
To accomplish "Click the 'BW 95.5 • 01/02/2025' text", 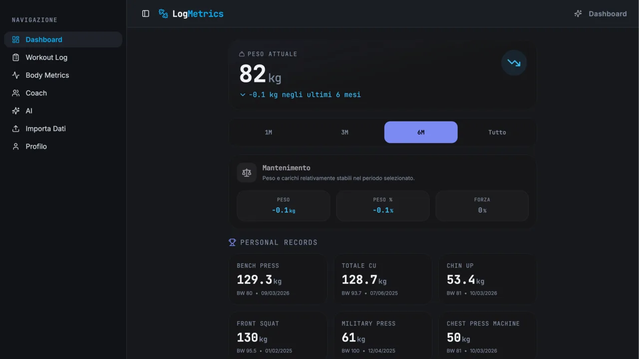I will click(x=265, y=351).
